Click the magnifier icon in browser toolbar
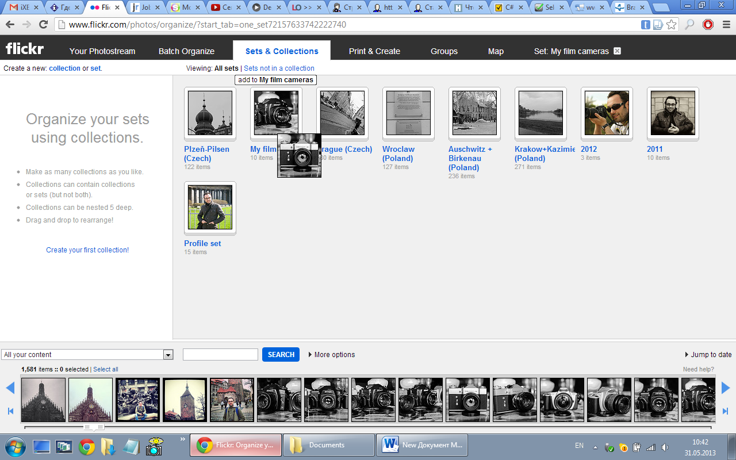This screenshot has width=736, height=460. tap(689, 25)
